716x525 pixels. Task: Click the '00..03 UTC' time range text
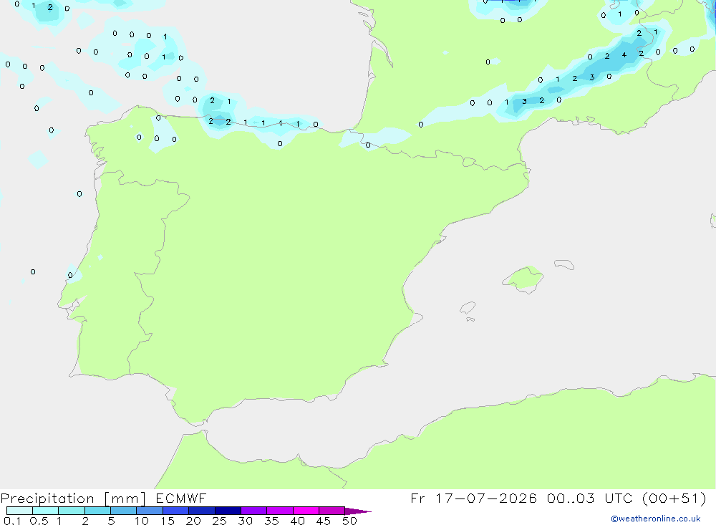pyautogui.click(x=589, y=498)
